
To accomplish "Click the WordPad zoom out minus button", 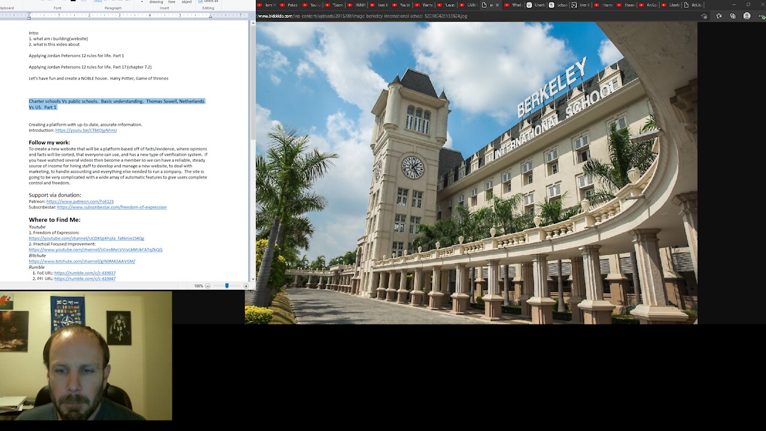I will 208,286.
